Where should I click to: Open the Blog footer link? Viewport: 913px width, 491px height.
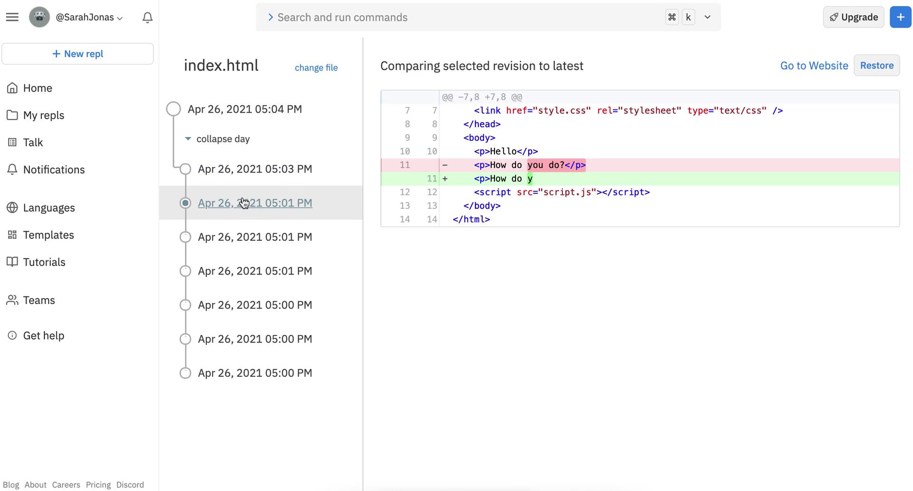pos(11,485)
